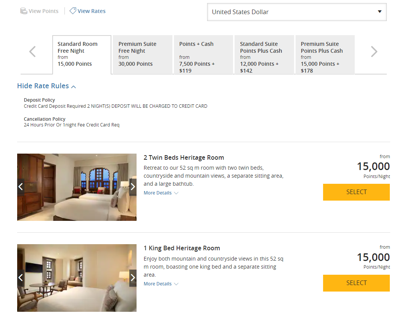Show next photo of Twin Beds room
The image size is (415, 316).
[133, 187]
